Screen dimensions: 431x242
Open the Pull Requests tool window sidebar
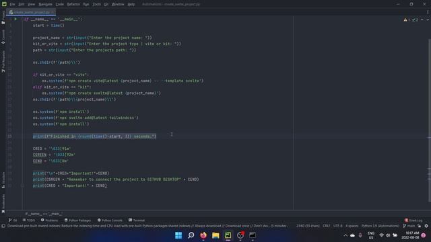pos(3,61)
